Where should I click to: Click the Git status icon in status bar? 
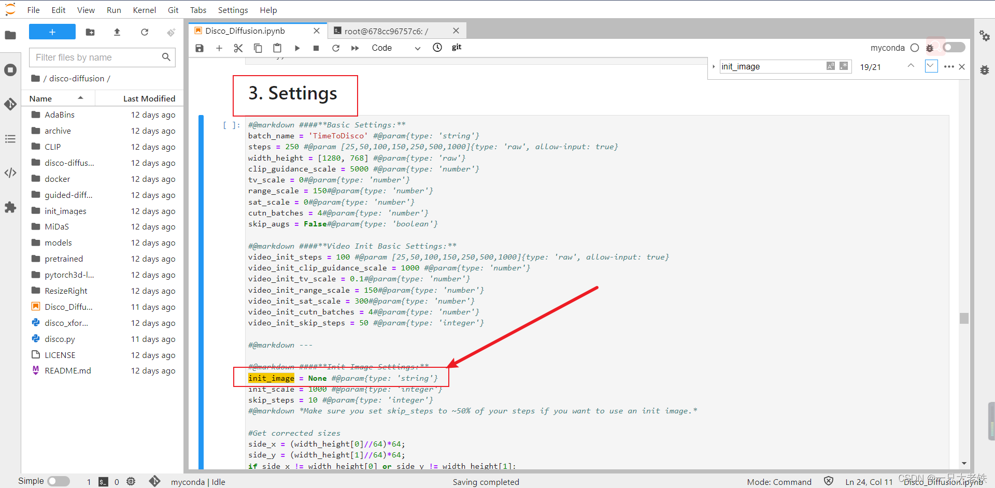(154, 481)
